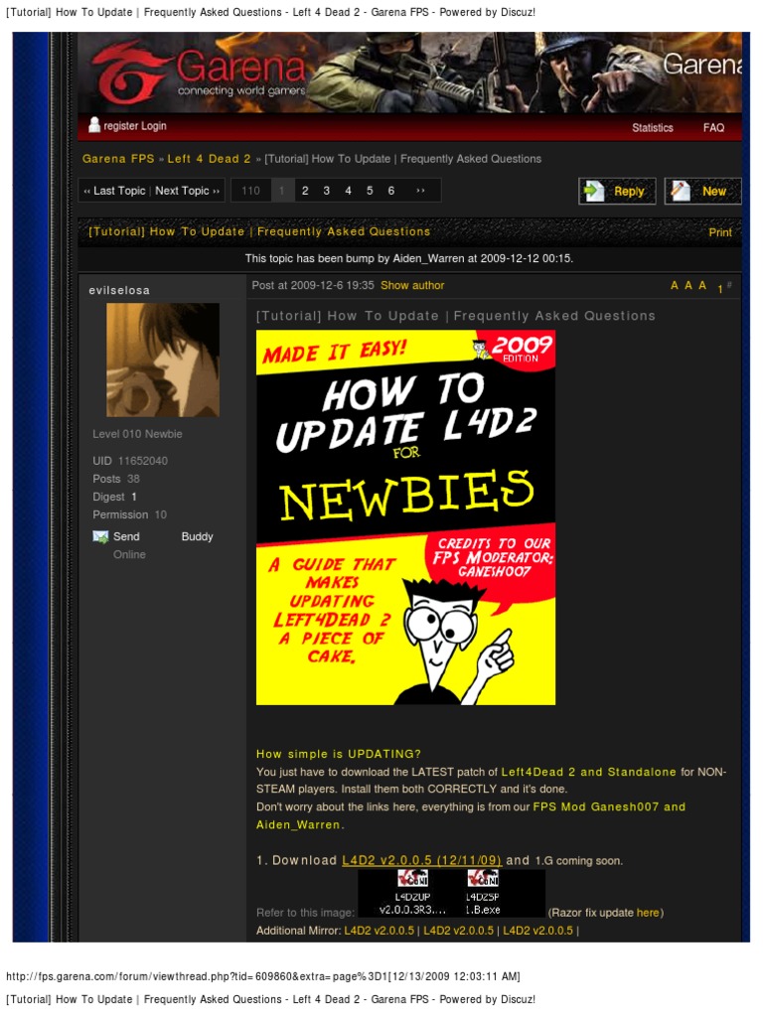This screenshot has height=1017, width=763.
Task: Open the first L4D2 v2.0.0.5 mirror link
Action: (x=379, y=931)
